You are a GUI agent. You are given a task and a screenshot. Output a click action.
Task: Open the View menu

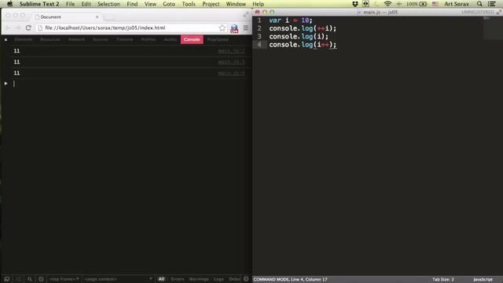click(x=150, y=4)
